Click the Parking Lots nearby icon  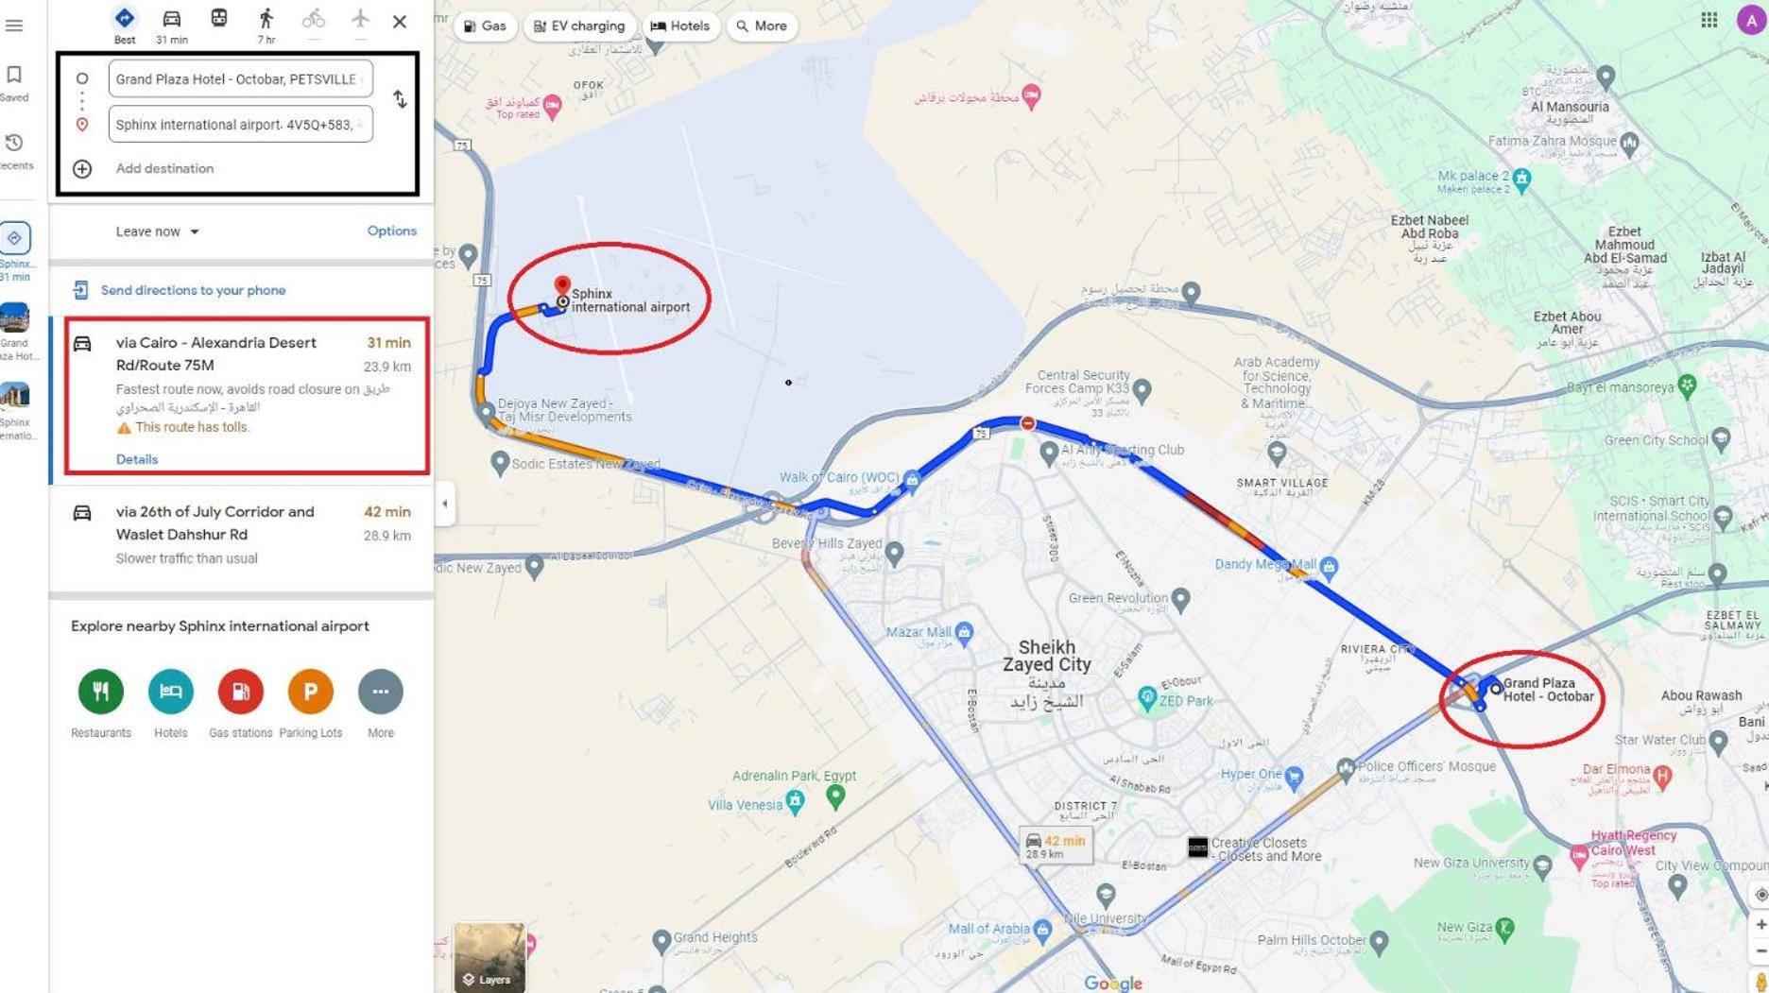[310, 692]
